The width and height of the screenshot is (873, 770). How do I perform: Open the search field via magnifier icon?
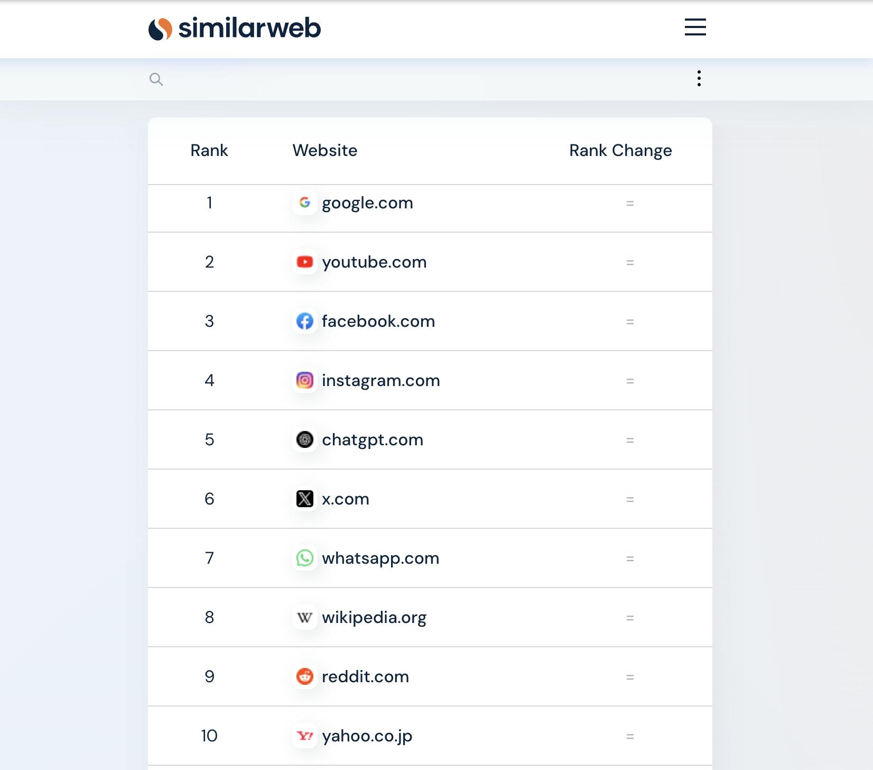point(156,79)
